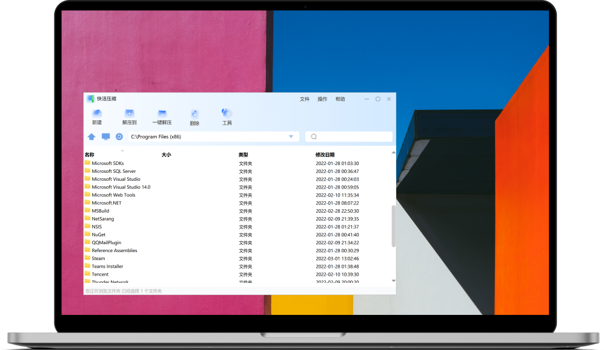Go up one folder with the up-arrow icon
The width and height of the screenshot is (604, 350).
coord(91,137)
